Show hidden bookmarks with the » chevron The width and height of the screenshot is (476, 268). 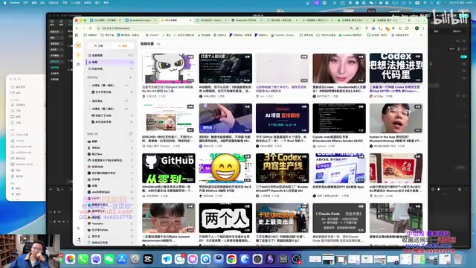(421, 35)
